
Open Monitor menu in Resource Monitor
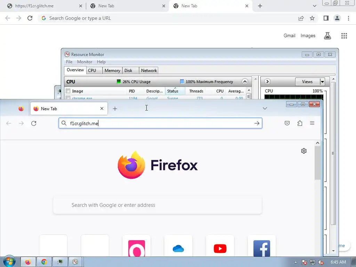point(85,62)
